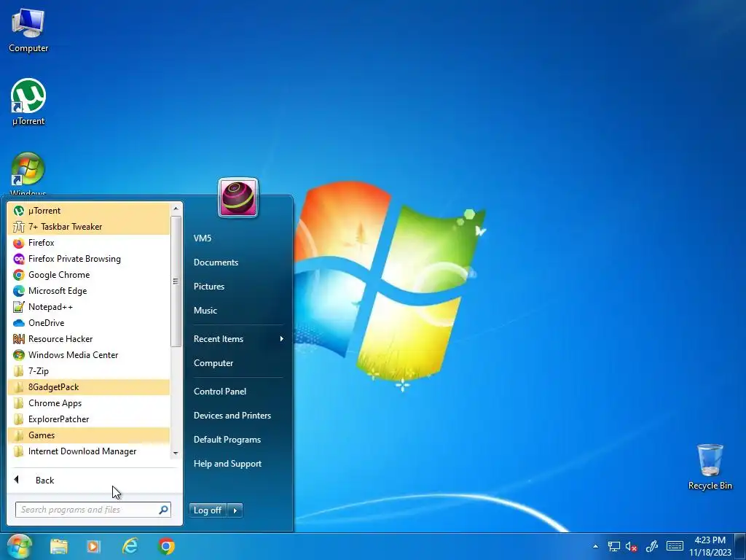Launch Resource Hacker from programs list
Image resolution: width=746 pixels, height=560 pixels.
pyautogui.click(x=88, y=339)
